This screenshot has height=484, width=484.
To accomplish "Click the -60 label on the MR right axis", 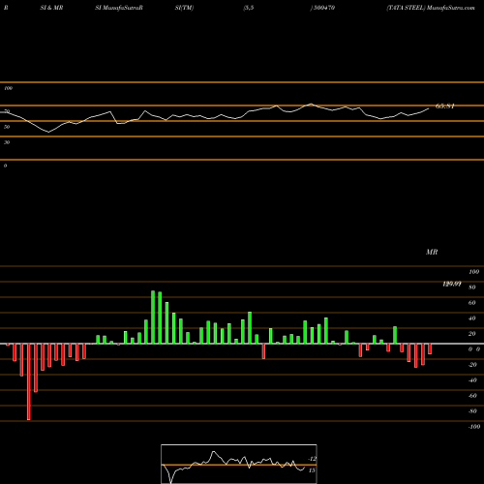I will coord(472,396).
